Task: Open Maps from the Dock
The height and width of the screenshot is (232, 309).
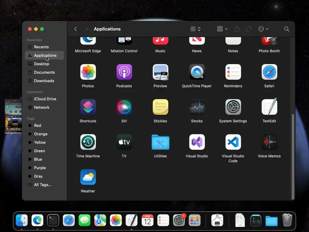Action: [100, 220]
